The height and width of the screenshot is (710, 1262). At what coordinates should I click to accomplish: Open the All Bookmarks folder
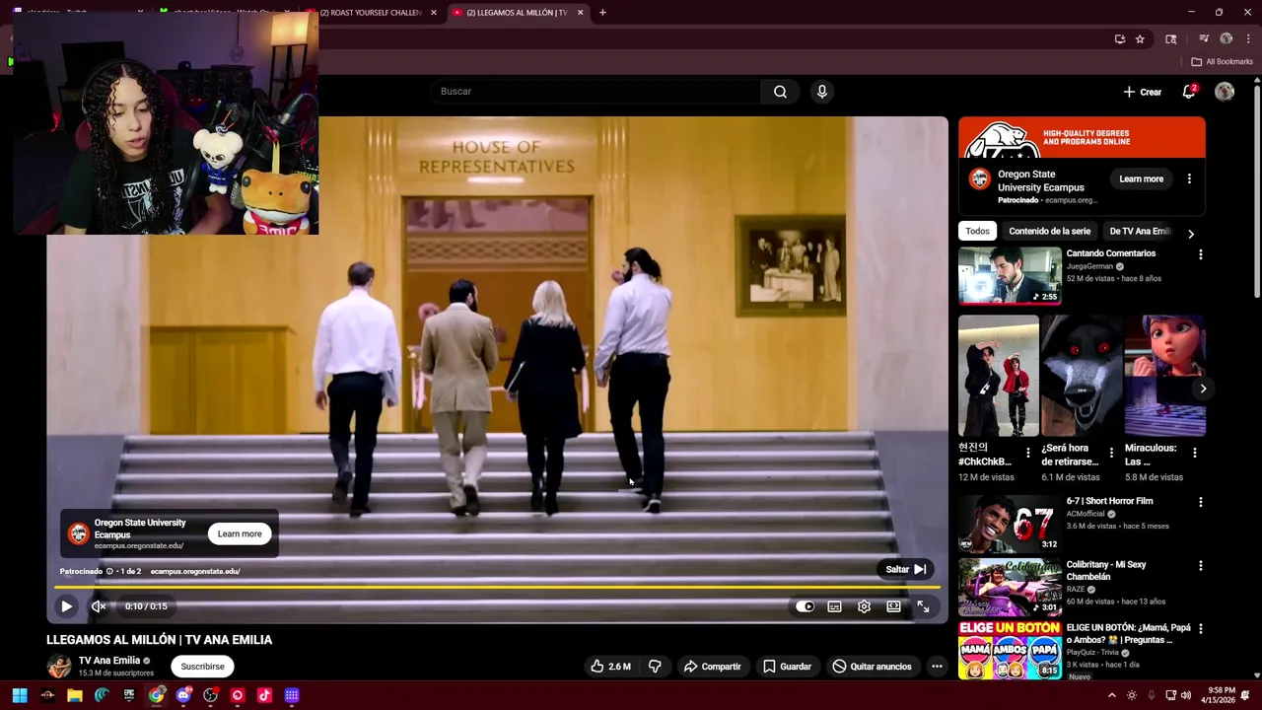(1222, 61)
